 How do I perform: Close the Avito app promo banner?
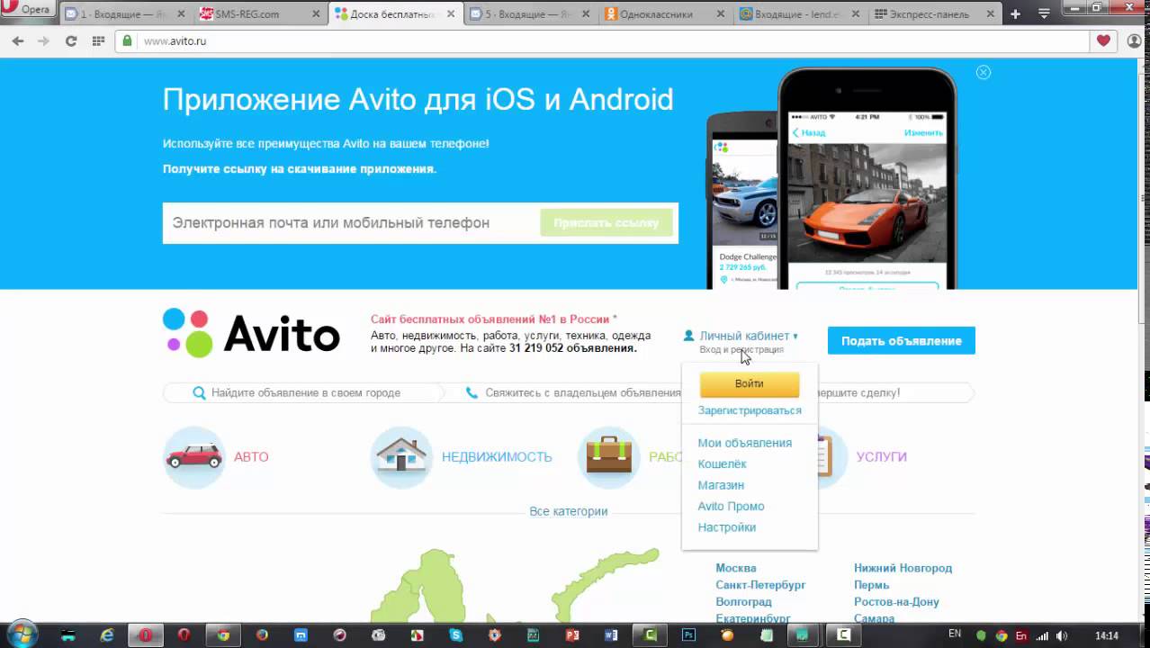pos(984,72)
